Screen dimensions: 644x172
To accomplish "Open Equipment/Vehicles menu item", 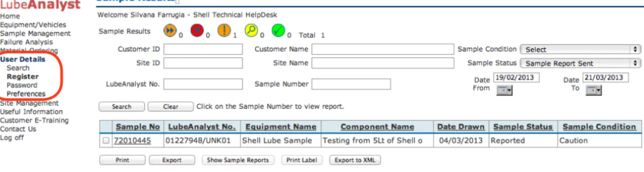I will click(33, 25).
